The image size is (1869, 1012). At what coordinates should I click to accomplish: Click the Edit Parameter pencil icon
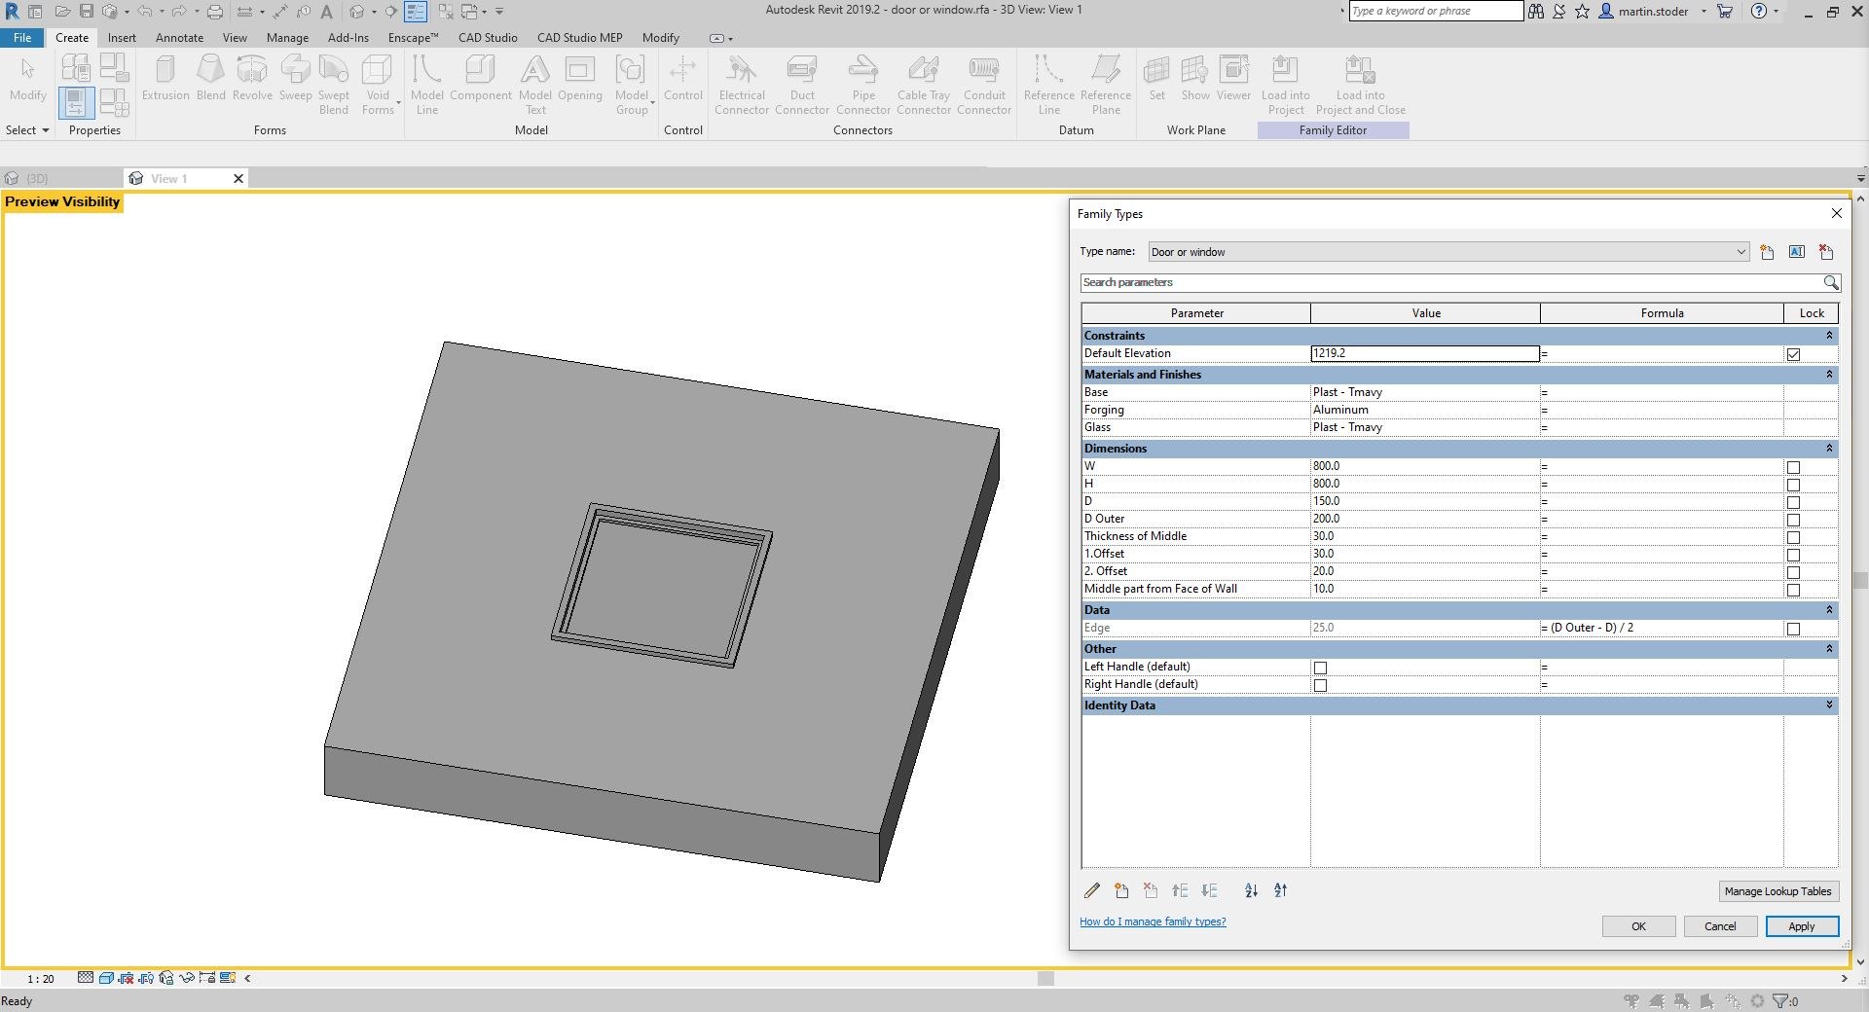pos(1092,890)
